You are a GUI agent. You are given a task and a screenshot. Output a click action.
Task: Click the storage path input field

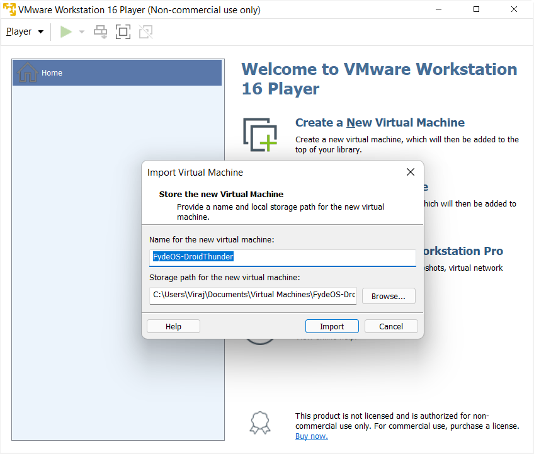pos(253,295)
